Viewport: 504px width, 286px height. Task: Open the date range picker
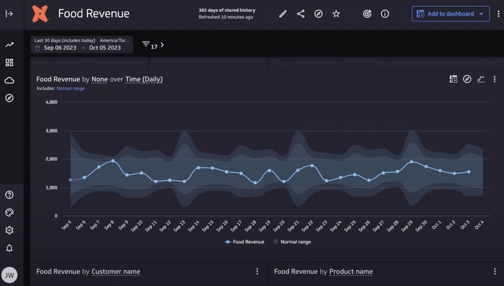click(82, 44)
